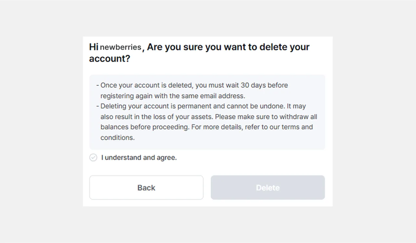Click the word "account?" in heading
Screen dimensions: 416x243
[110, 58]
